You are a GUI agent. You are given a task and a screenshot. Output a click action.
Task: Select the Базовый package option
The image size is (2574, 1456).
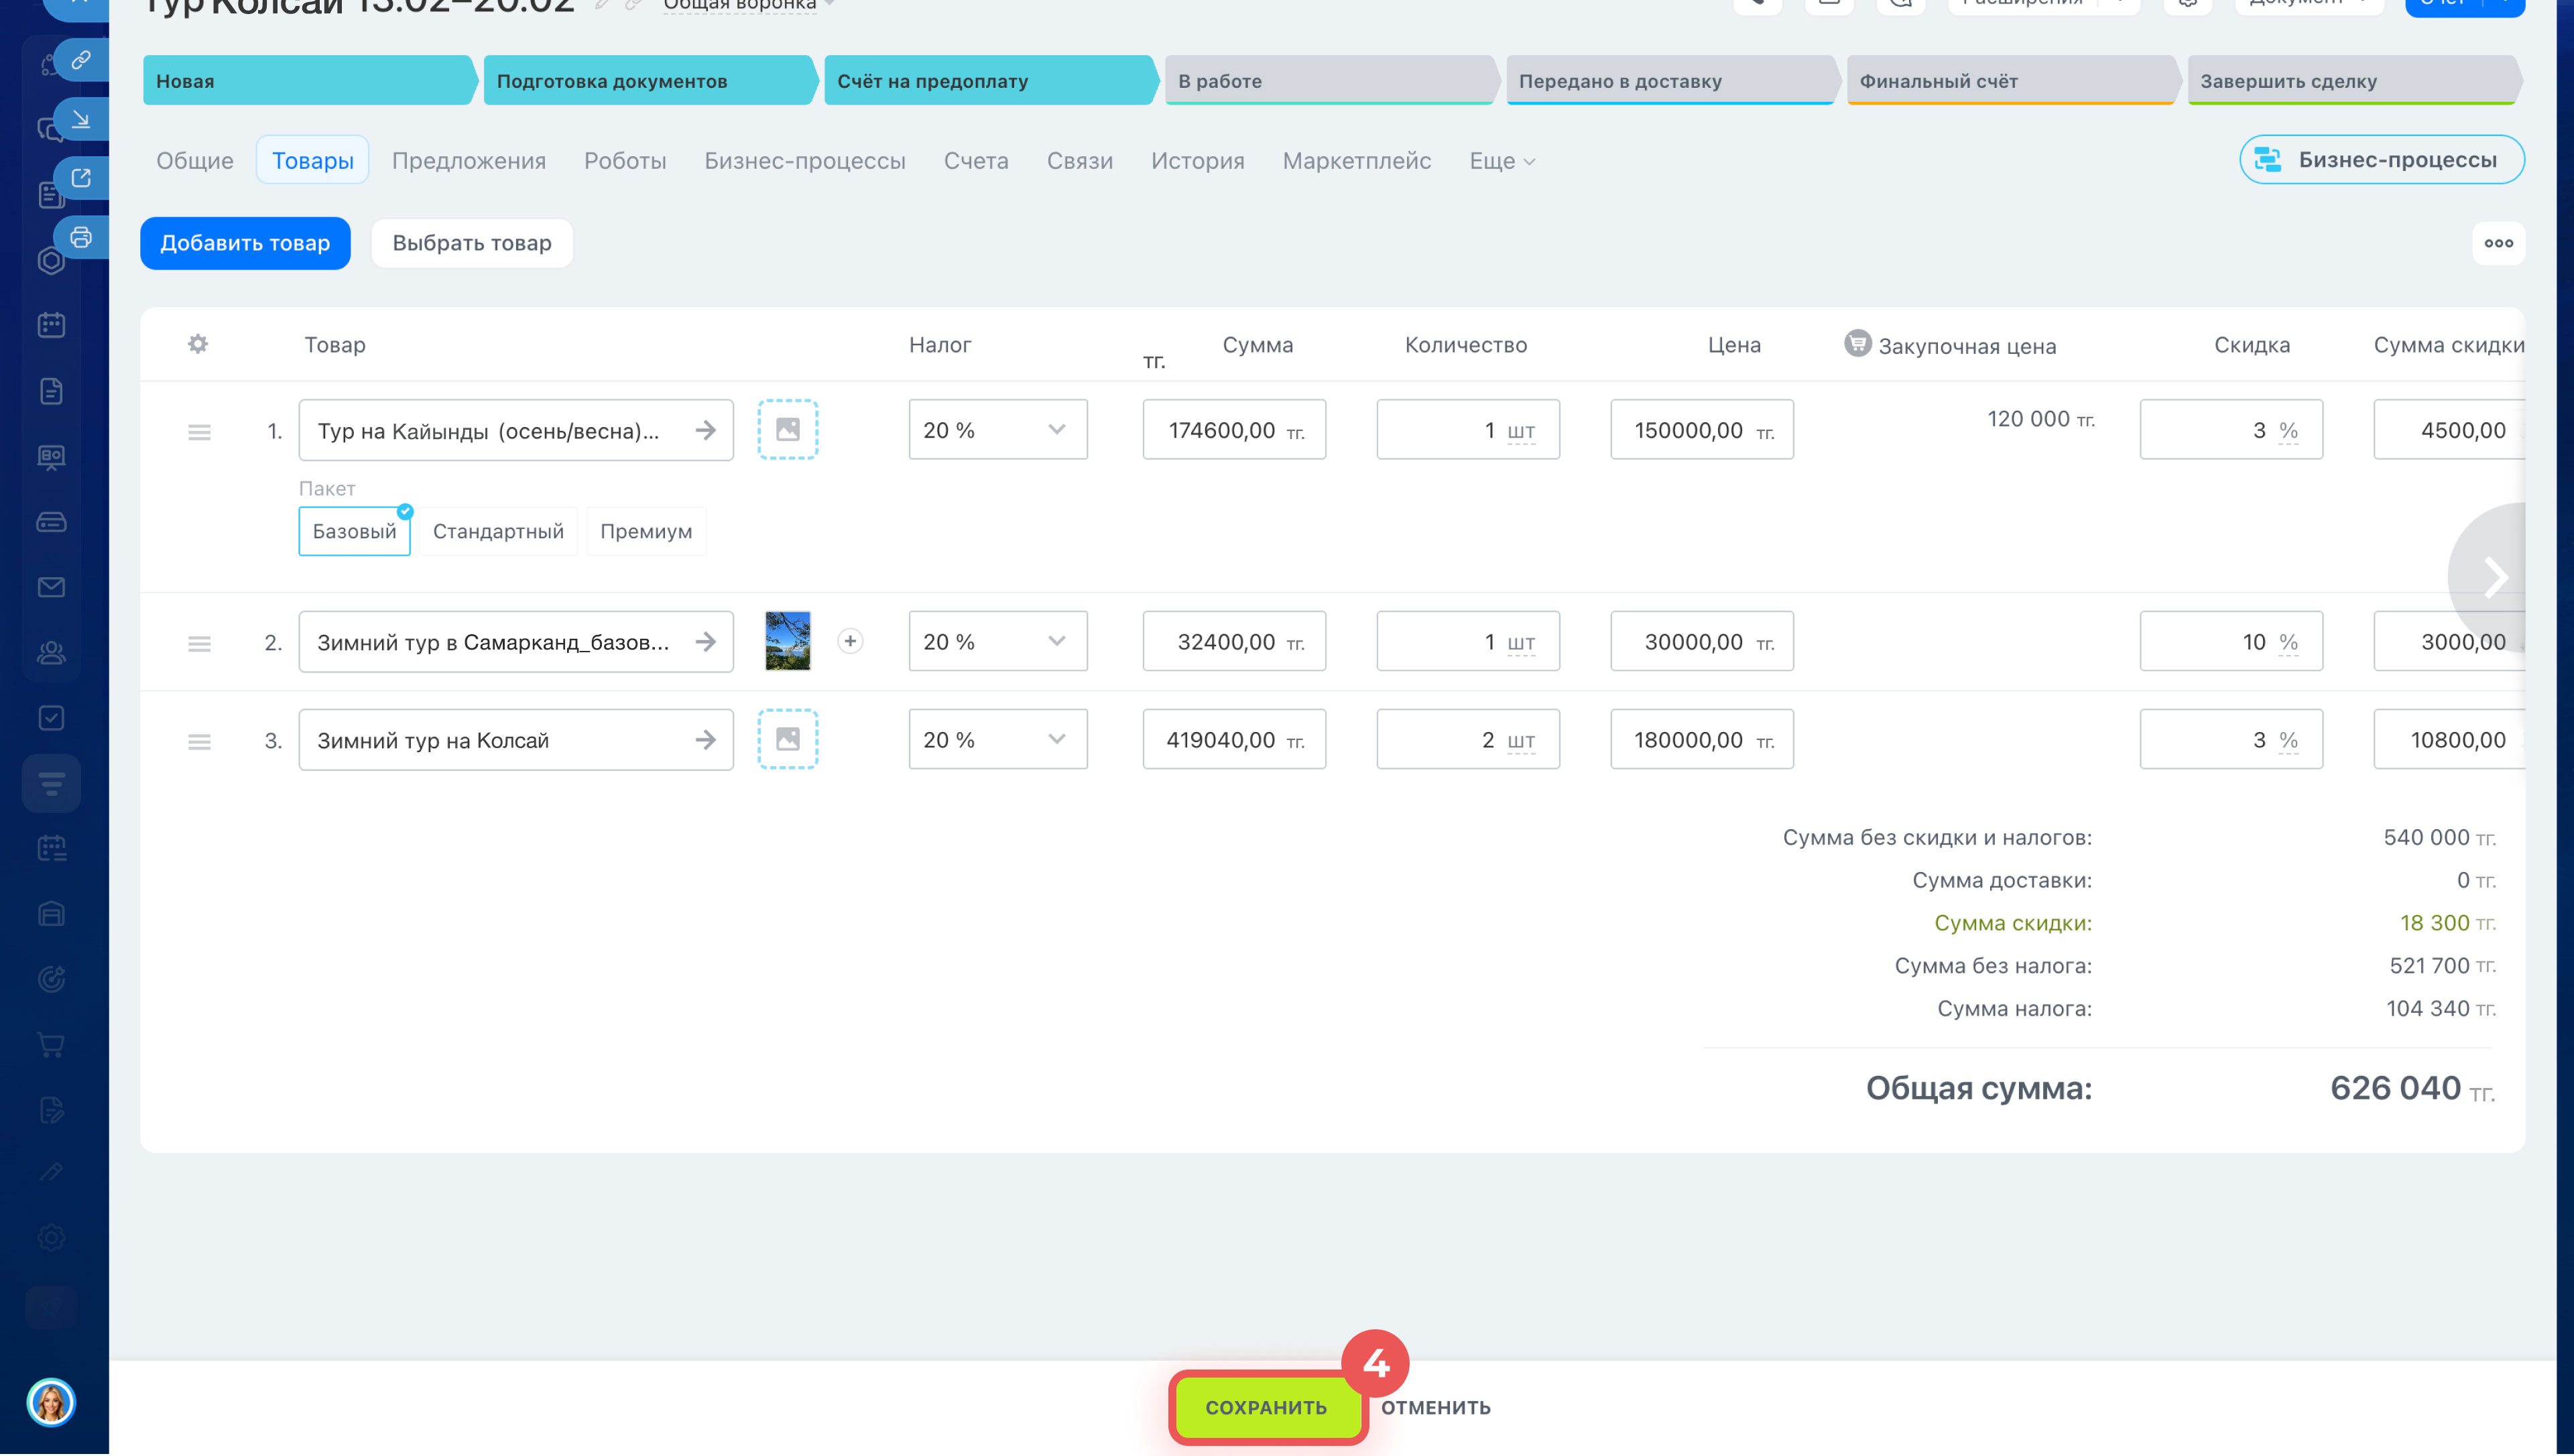click(354, 531)
